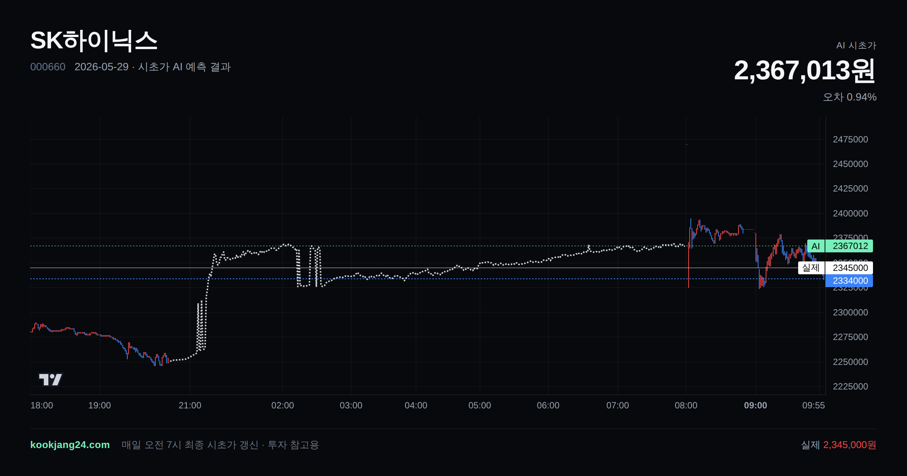
Task: Click the 2275000 price axis label
Action: pyautogui.click(x=850, y=337)
